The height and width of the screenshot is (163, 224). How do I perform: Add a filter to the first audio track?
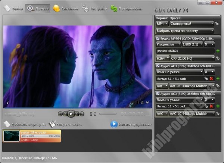[x=218, y=78]
